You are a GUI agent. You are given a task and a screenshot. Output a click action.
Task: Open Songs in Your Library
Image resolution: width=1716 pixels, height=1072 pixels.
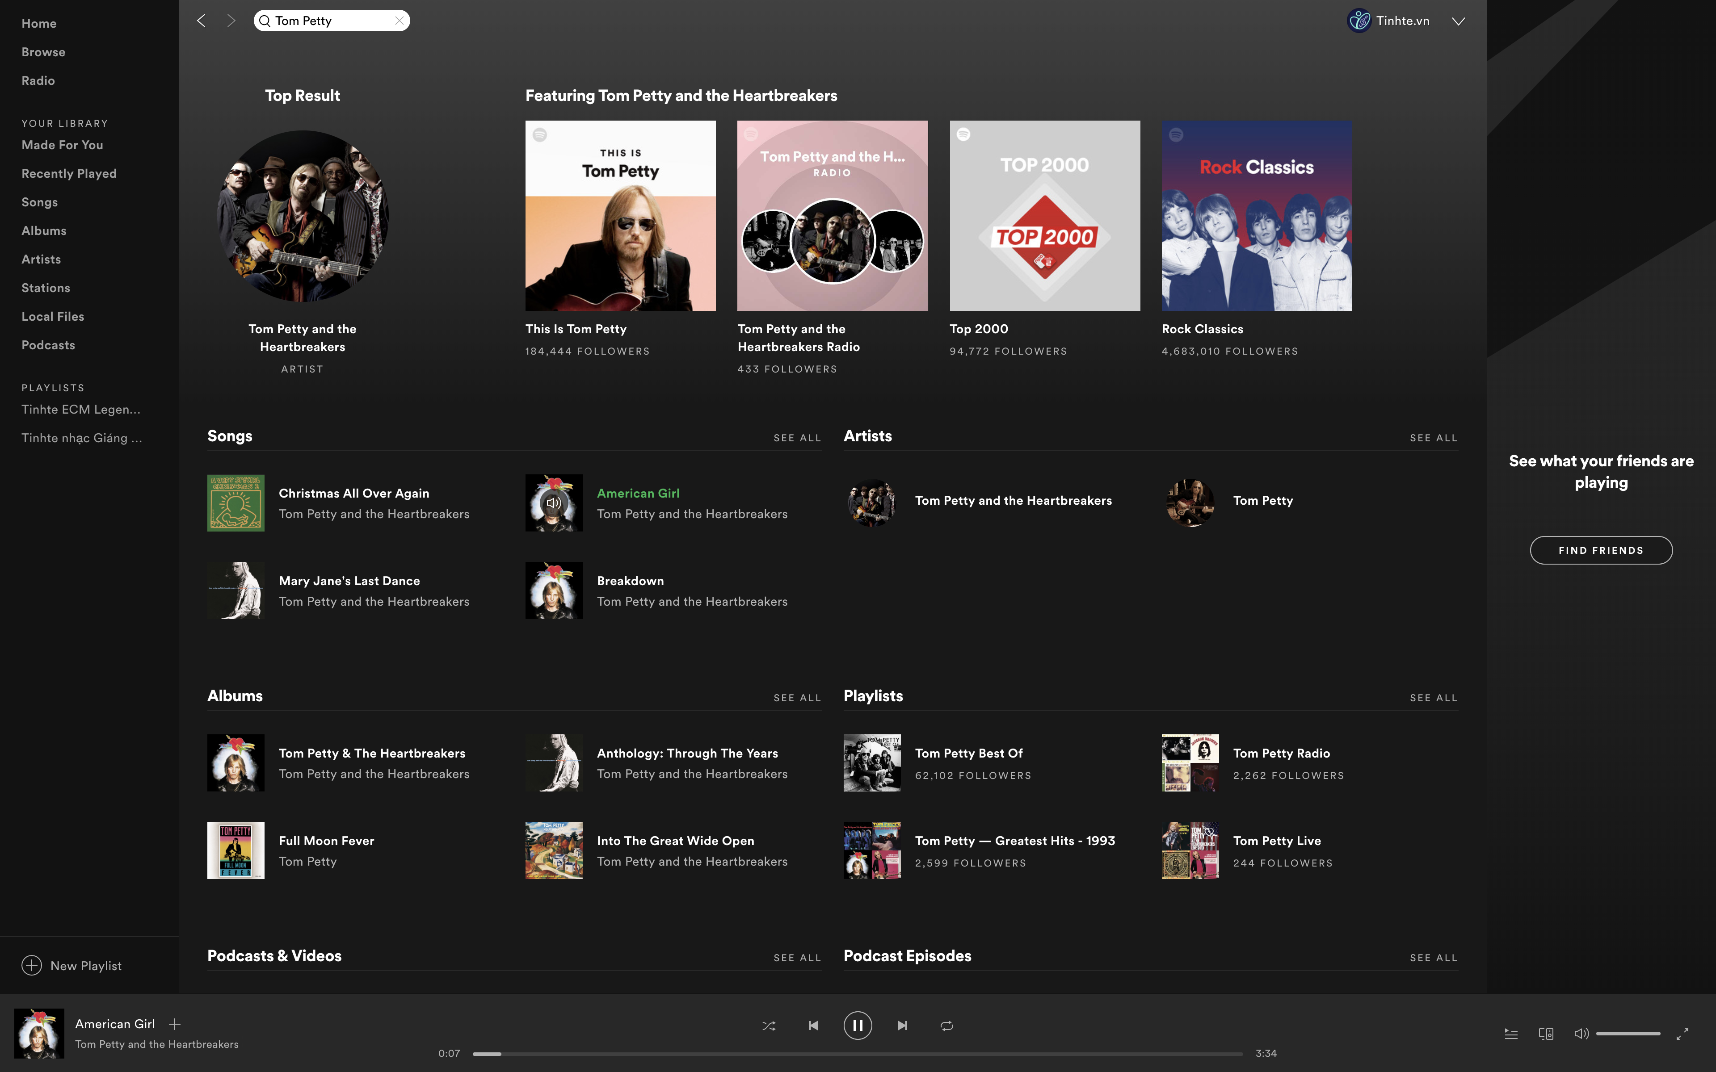pyautogui.click(x=40, y=202)
